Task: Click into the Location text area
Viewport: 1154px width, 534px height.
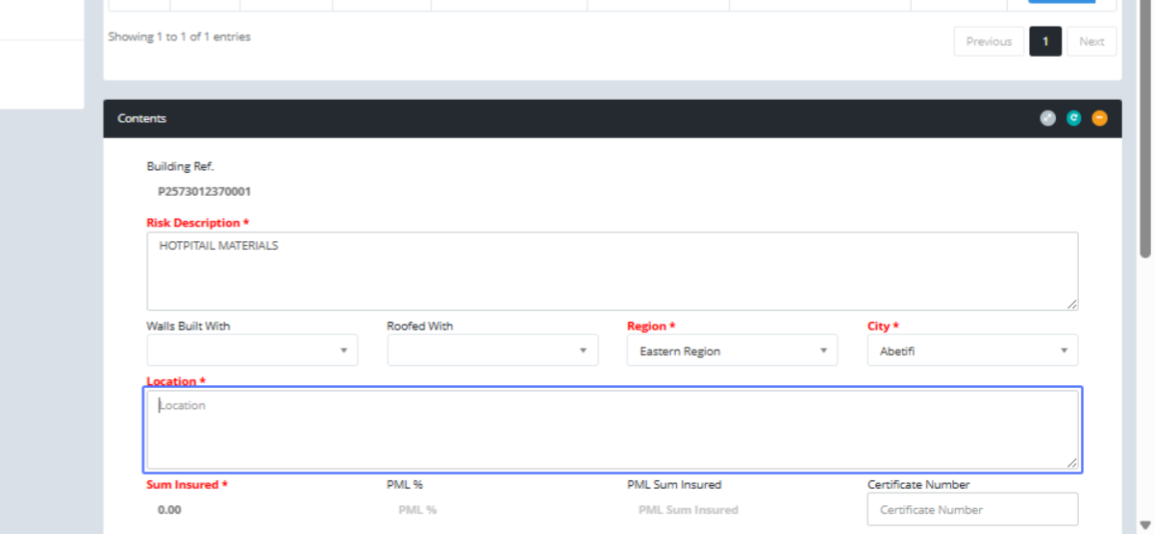Action: 613,429
